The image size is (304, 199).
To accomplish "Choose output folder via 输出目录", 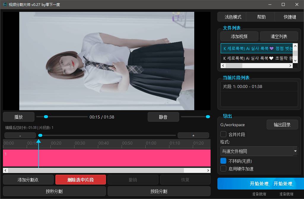I will 282,124.
